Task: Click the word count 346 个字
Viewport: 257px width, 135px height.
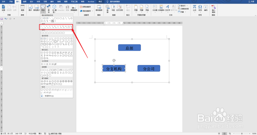Action: pyautogui.click(x=19, y=134)
